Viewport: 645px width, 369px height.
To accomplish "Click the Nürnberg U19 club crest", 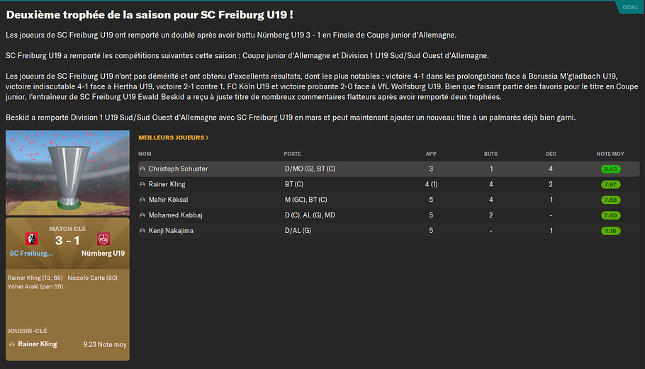I will 103,239.
